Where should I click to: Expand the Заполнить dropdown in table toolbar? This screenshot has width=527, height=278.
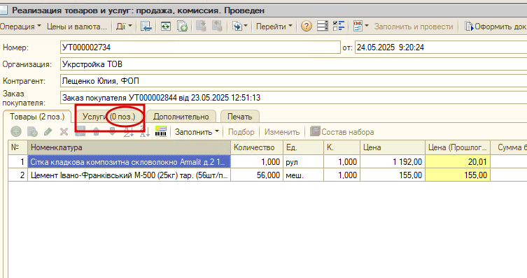tap(197, 132)
